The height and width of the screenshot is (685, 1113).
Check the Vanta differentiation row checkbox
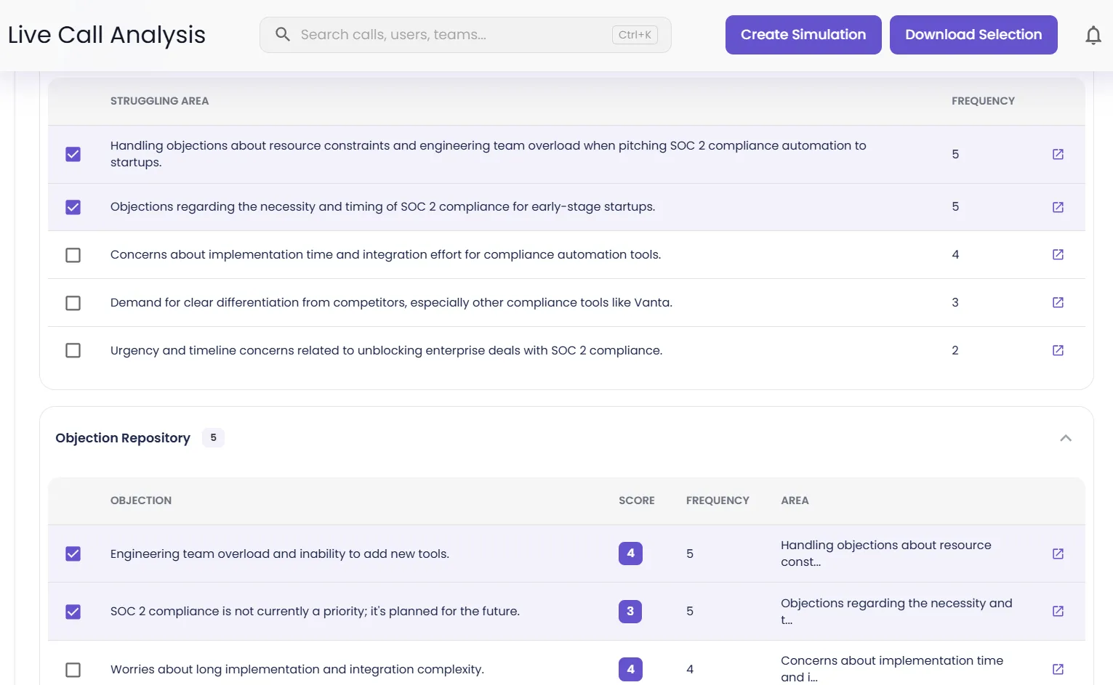[73, 303]
